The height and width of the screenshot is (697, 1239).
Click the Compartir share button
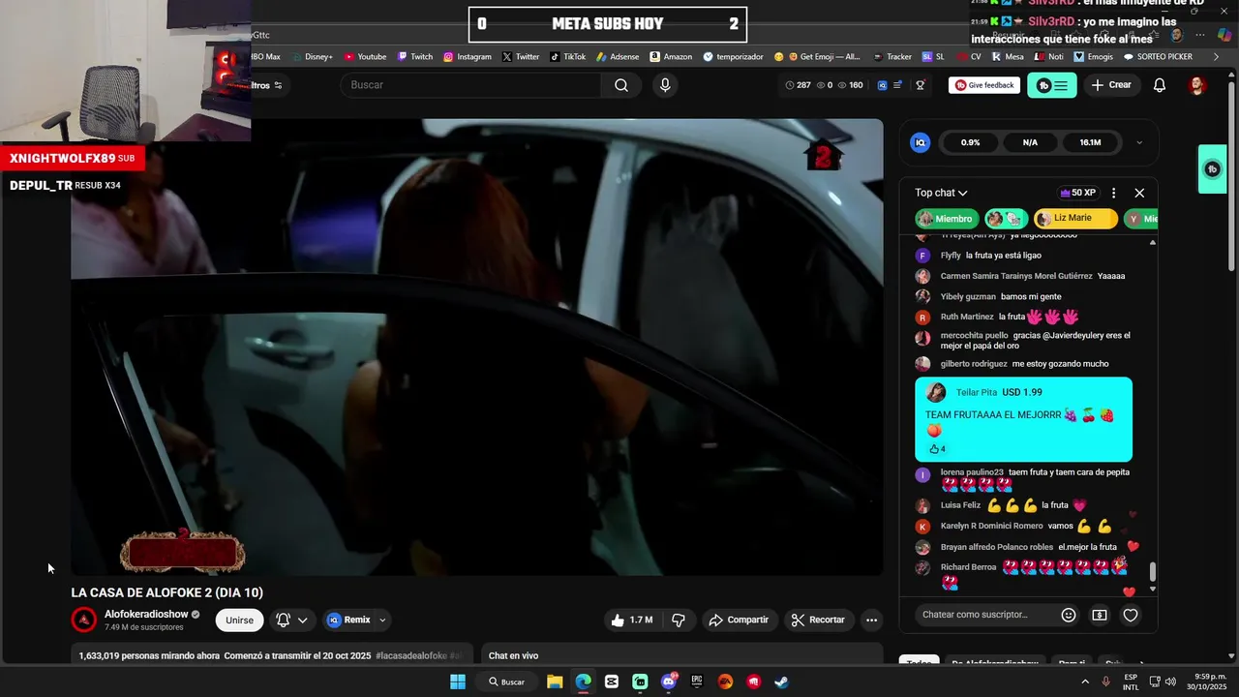(x=739, y=620)
